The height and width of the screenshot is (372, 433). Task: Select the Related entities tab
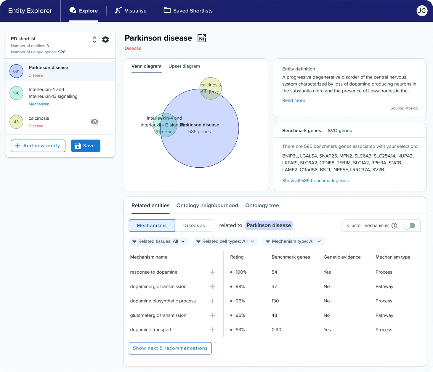(150, 206)
